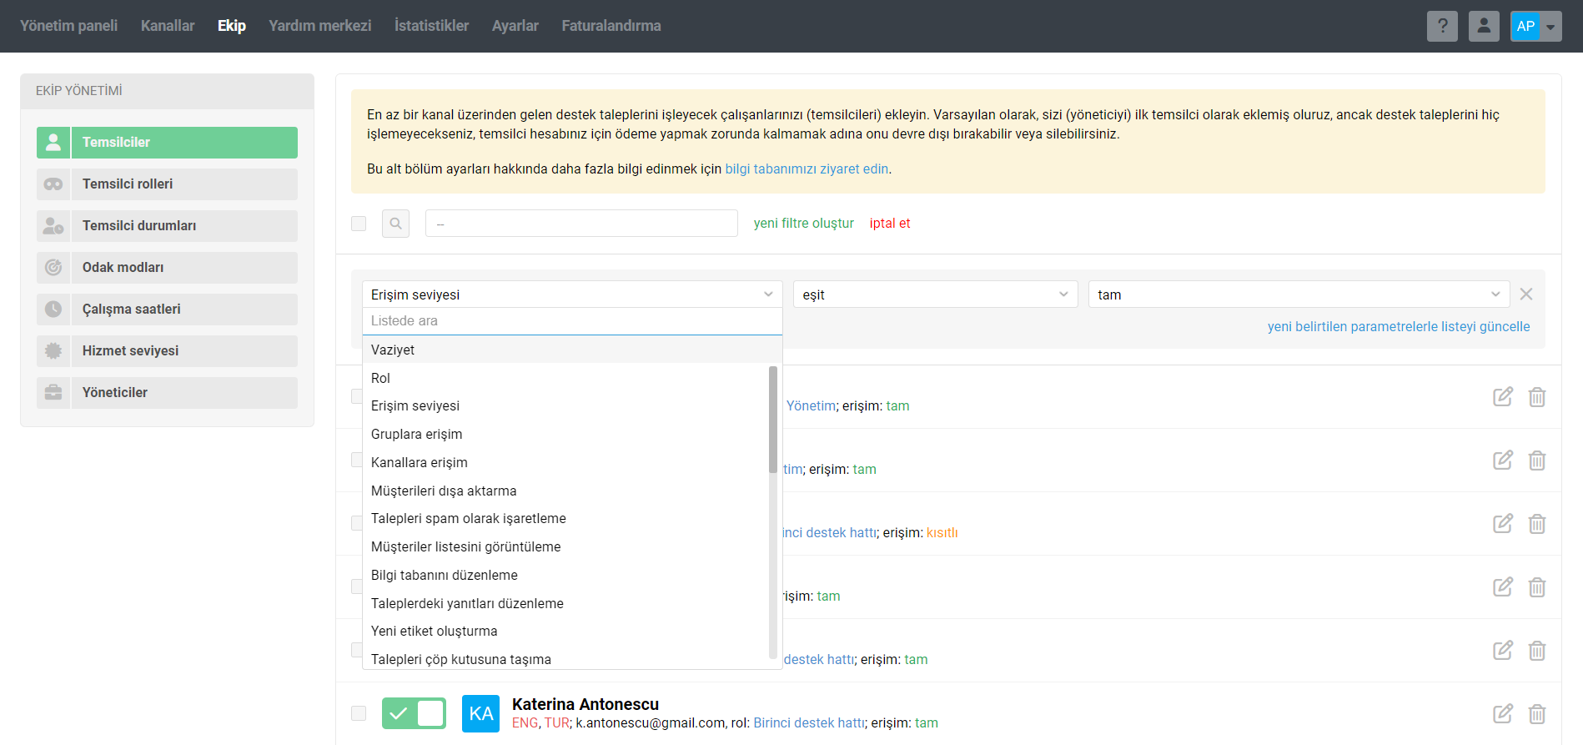Screen dimensions: 1583x745
Task: Choose Rol from the dropdown list
Action: pyautogui.click(x=565, y=378)
